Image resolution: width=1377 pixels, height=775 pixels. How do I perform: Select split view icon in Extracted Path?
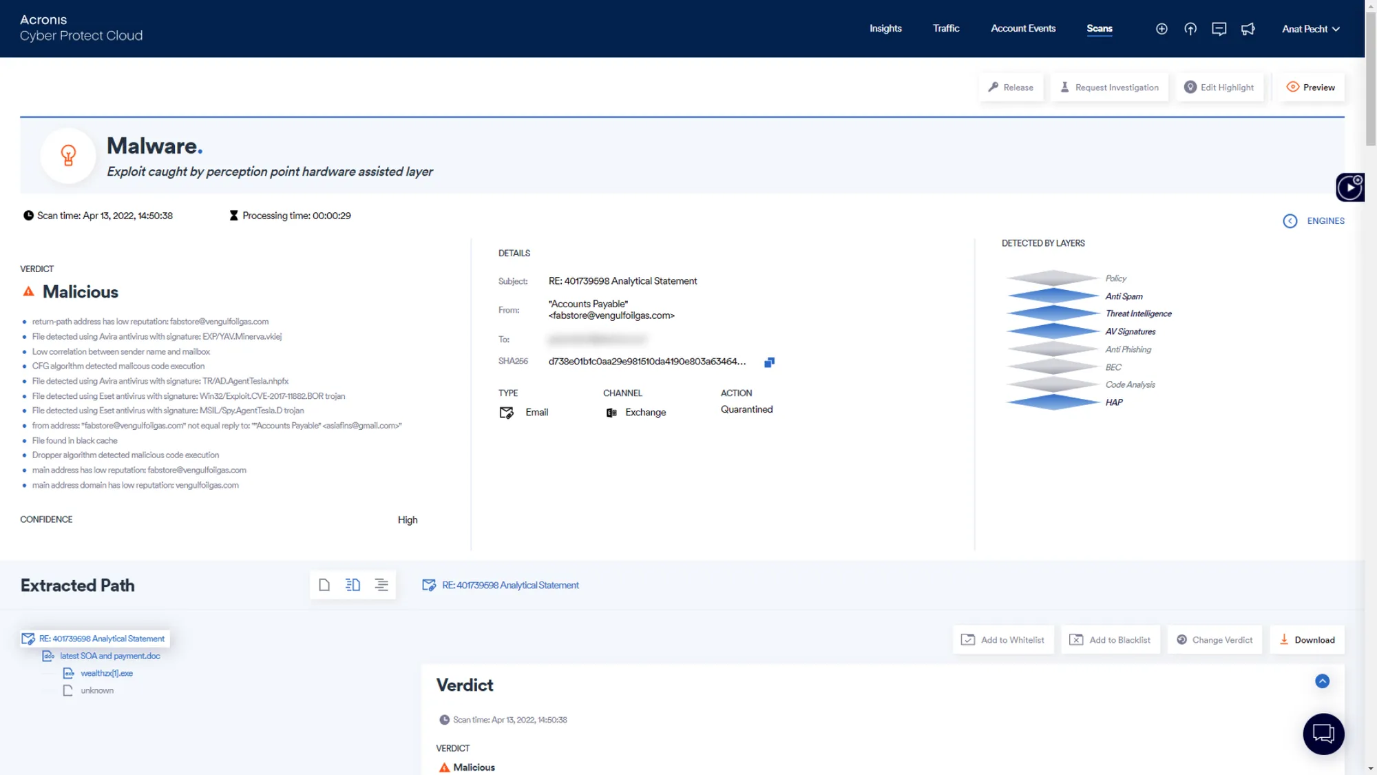[x=353, y=585]
